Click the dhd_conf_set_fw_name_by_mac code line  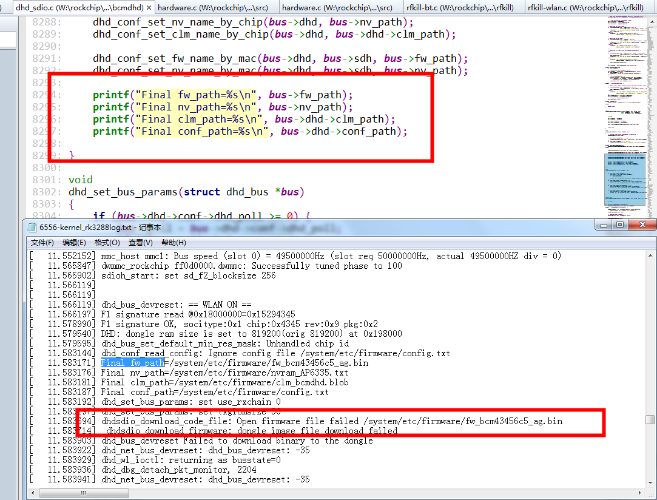pos(280,59)
